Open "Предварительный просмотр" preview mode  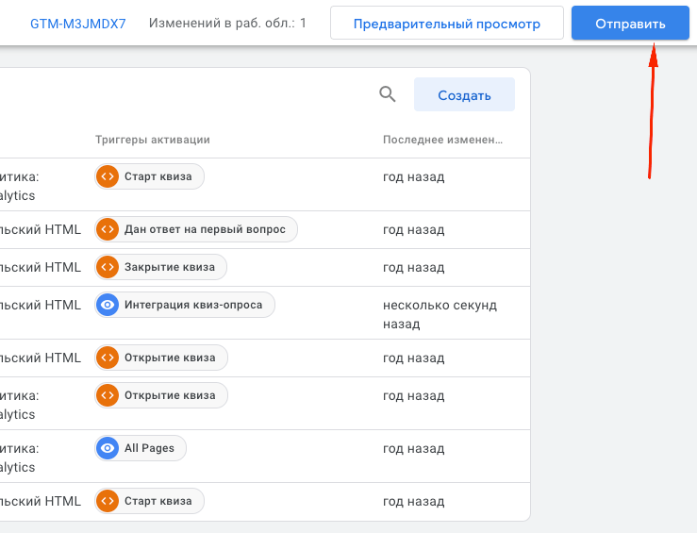(x=446, y=24)
